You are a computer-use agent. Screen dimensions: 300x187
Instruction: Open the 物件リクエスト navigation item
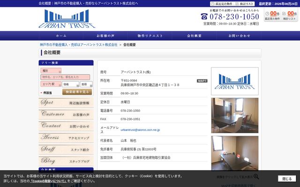(x=150, y=36)
